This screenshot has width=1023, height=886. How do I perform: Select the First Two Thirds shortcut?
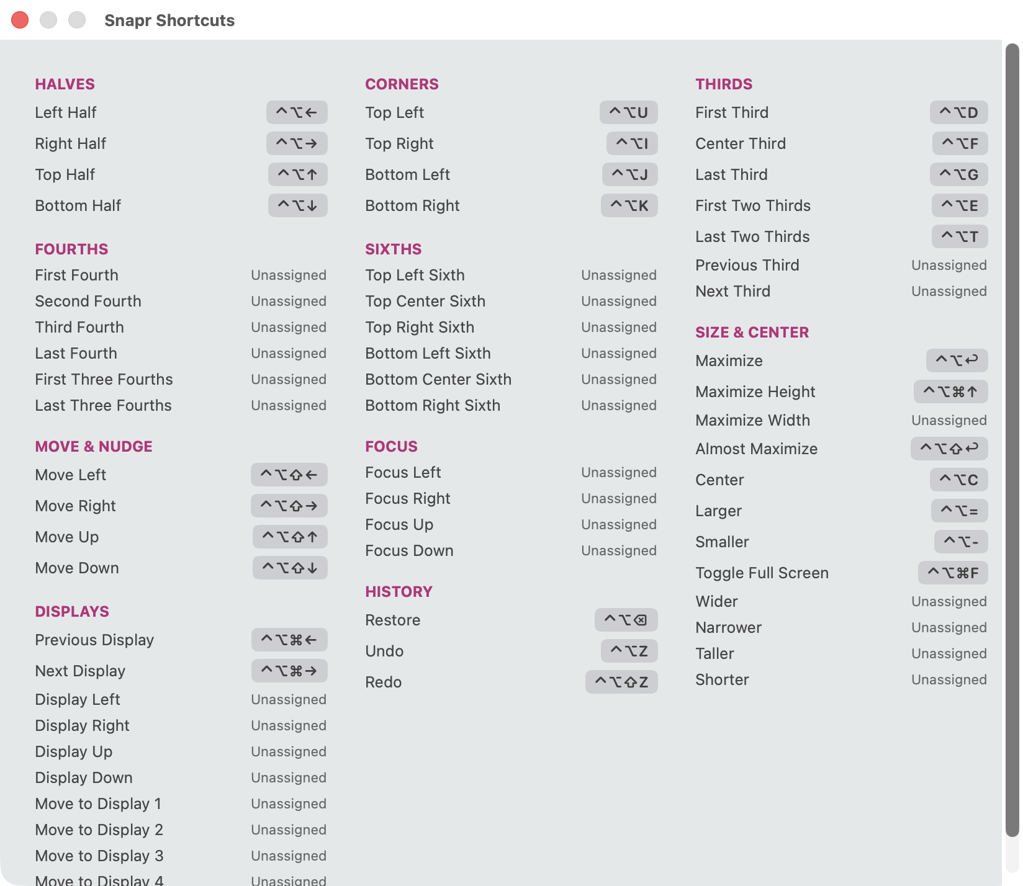[x=960, y=205]
